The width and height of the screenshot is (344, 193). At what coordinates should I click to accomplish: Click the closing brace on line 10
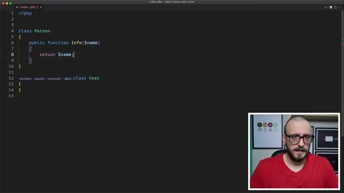click(20, 66)
